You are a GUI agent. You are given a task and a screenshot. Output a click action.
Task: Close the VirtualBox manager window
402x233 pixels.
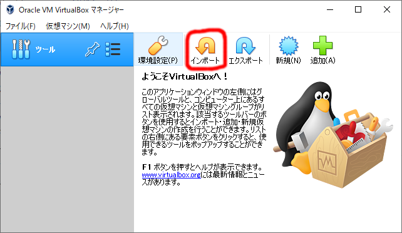(387, 10)
